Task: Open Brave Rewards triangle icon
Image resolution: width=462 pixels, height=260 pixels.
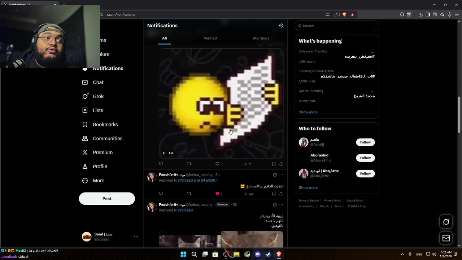Action: pos(352,14)
